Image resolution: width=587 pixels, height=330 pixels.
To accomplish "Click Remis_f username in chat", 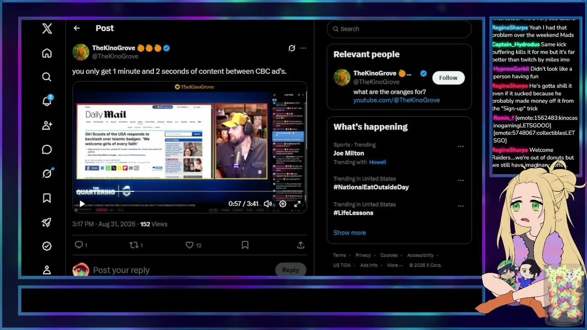I will [x=504, y=118].
